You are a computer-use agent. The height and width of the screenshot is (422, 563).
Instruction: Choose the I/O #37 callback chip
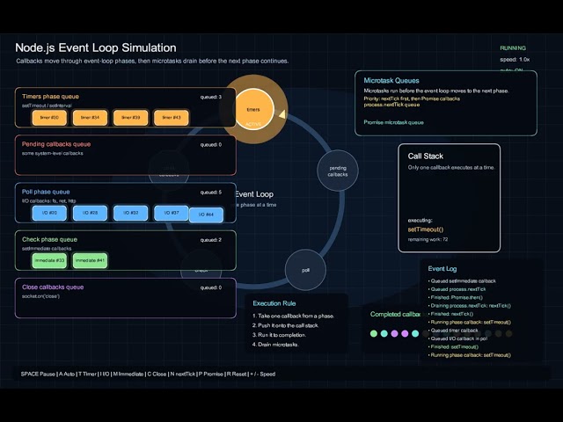[x=172, y=213]
